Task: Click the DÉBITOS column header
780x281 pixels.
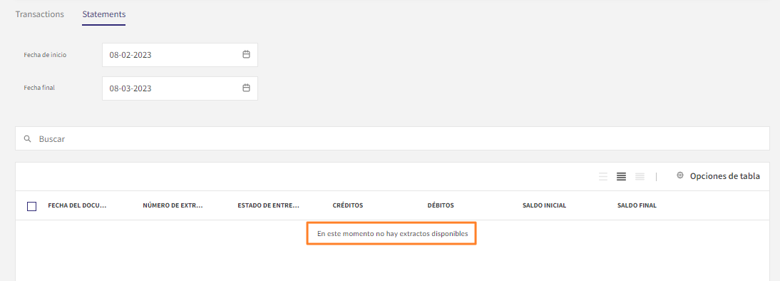Action: tap(441, 205)
